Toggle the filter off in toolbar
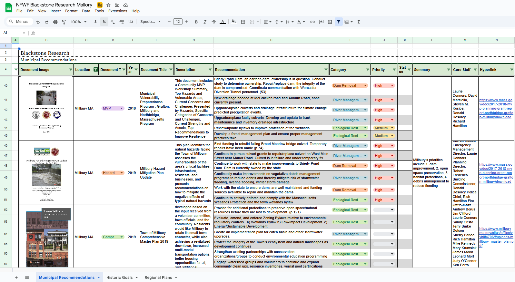 (339, 22)
